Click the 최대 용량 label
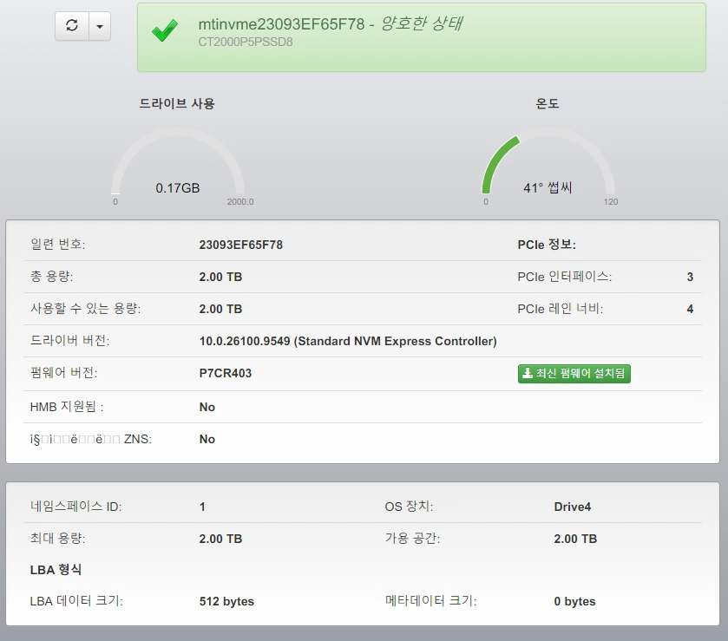Image resolution: width=728 pixels, height=641 pixels. (57, 539)
